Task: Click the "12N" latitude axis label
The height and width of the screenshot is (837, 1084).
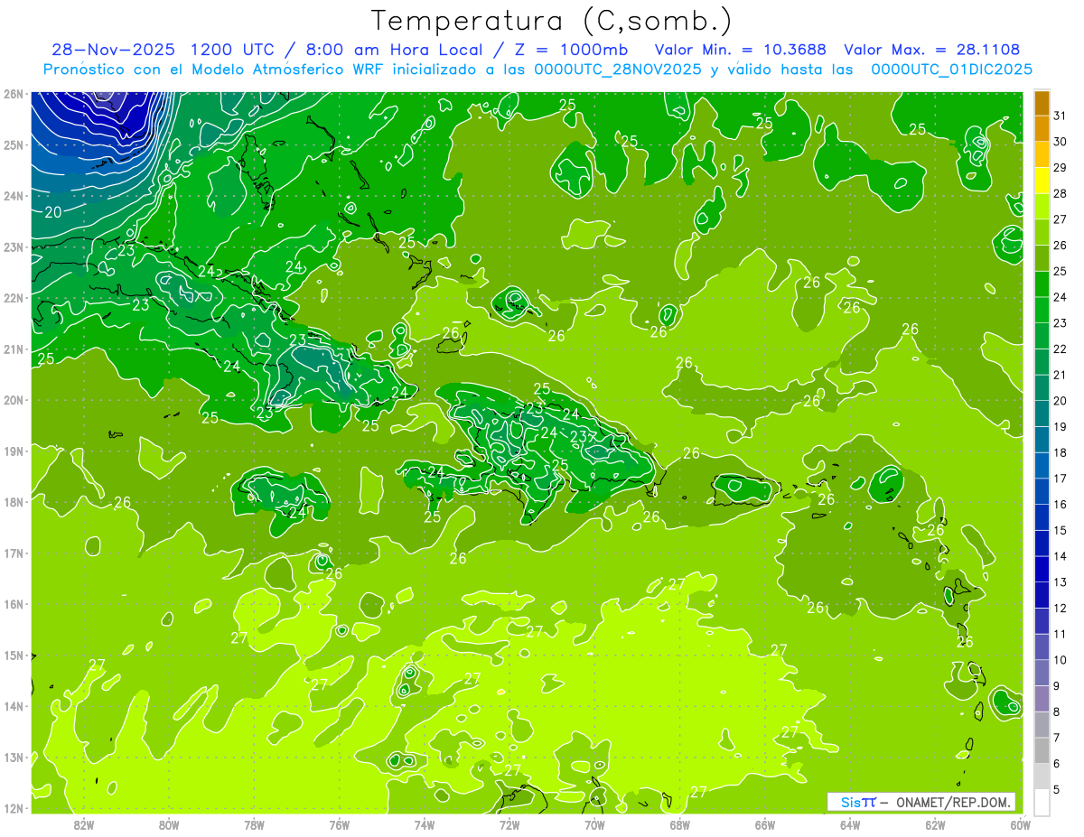Action: click(x=13, y=808)
